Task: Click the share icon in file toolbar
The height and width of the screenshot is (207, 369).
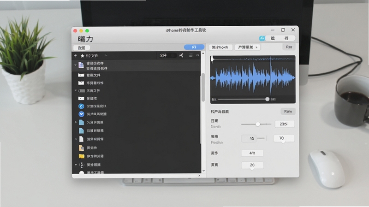Action: (x=181, y=55)
